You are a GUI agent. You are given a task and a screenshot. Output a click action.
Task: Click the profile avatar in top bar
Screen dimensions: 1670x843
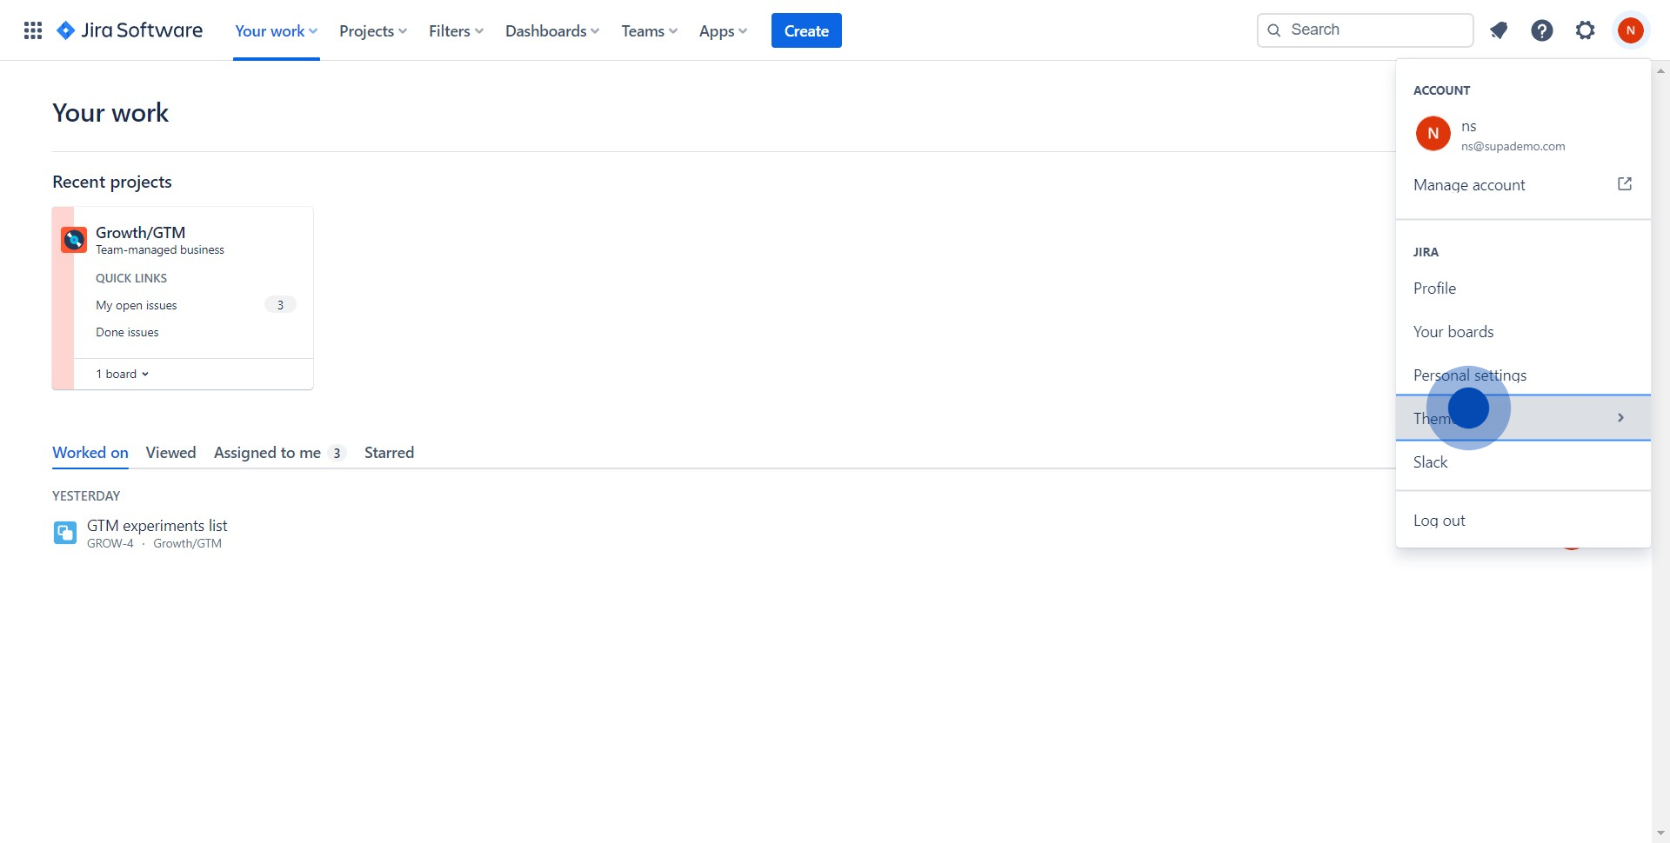click(x=1630, y=30)
